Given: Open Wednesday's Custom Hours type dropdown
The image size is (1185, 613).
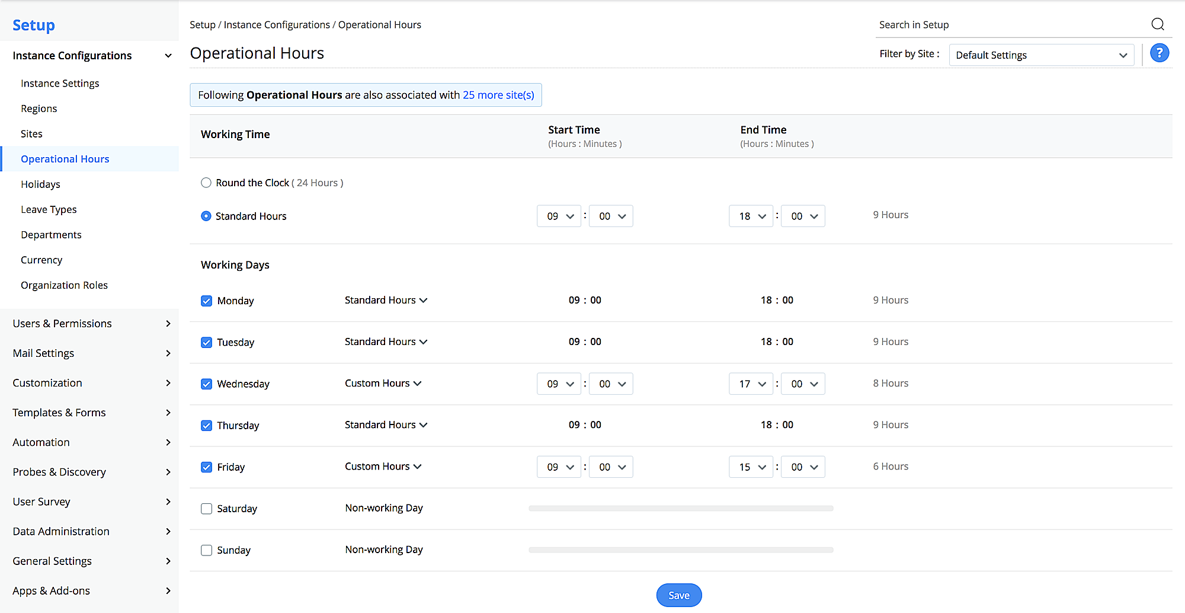Looking at the screenshot, I should point(383,384).
